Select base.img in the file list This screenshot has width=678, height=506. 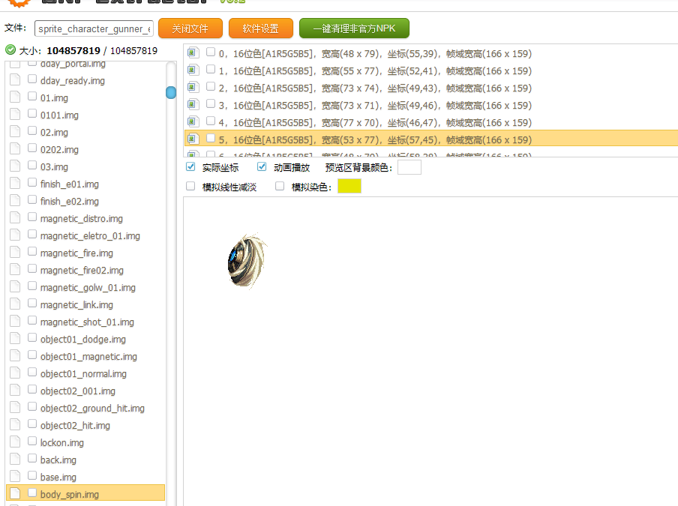pos(58,477)
